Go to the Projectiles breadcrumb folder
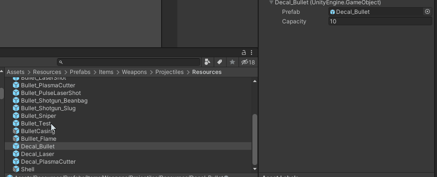This screenshot has height=177, width=437. pos(169,72)
